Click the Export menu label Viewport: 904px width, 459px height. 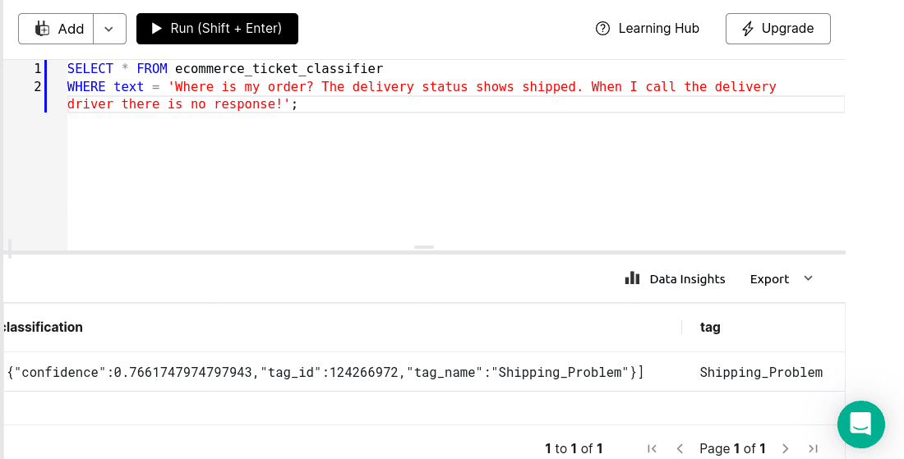(x=769, y=279)
